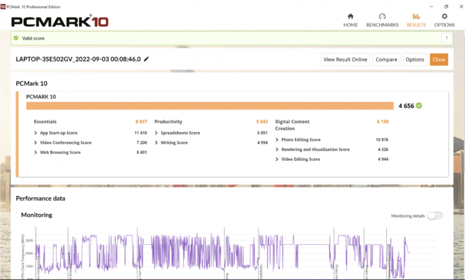
Task: Toggle Monitoring details switch
Action: tap(435, 216)
